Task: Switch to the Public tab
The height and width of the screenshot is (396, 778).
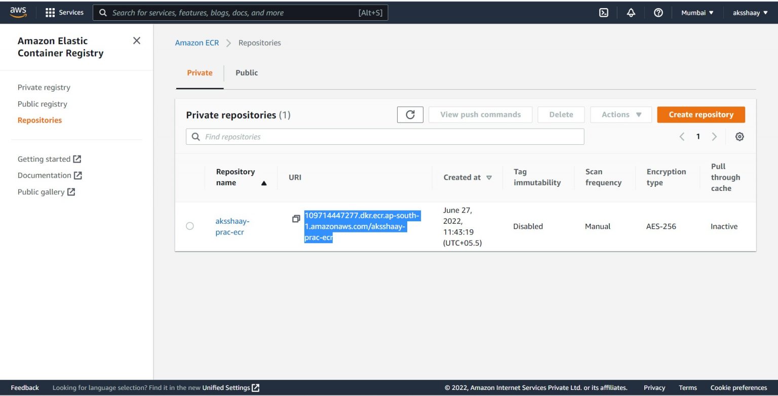Action: coord(247,72)
